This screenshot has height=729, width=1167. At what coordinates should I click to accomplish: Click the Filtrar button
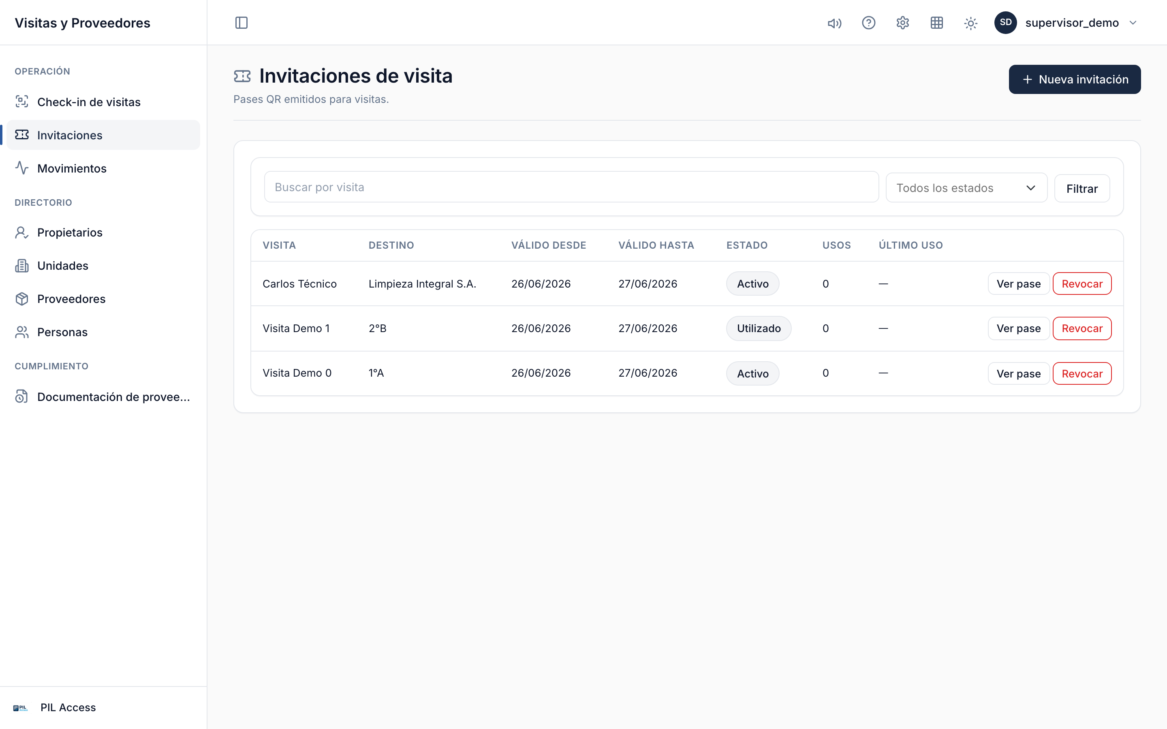(x=1082, y=188)
